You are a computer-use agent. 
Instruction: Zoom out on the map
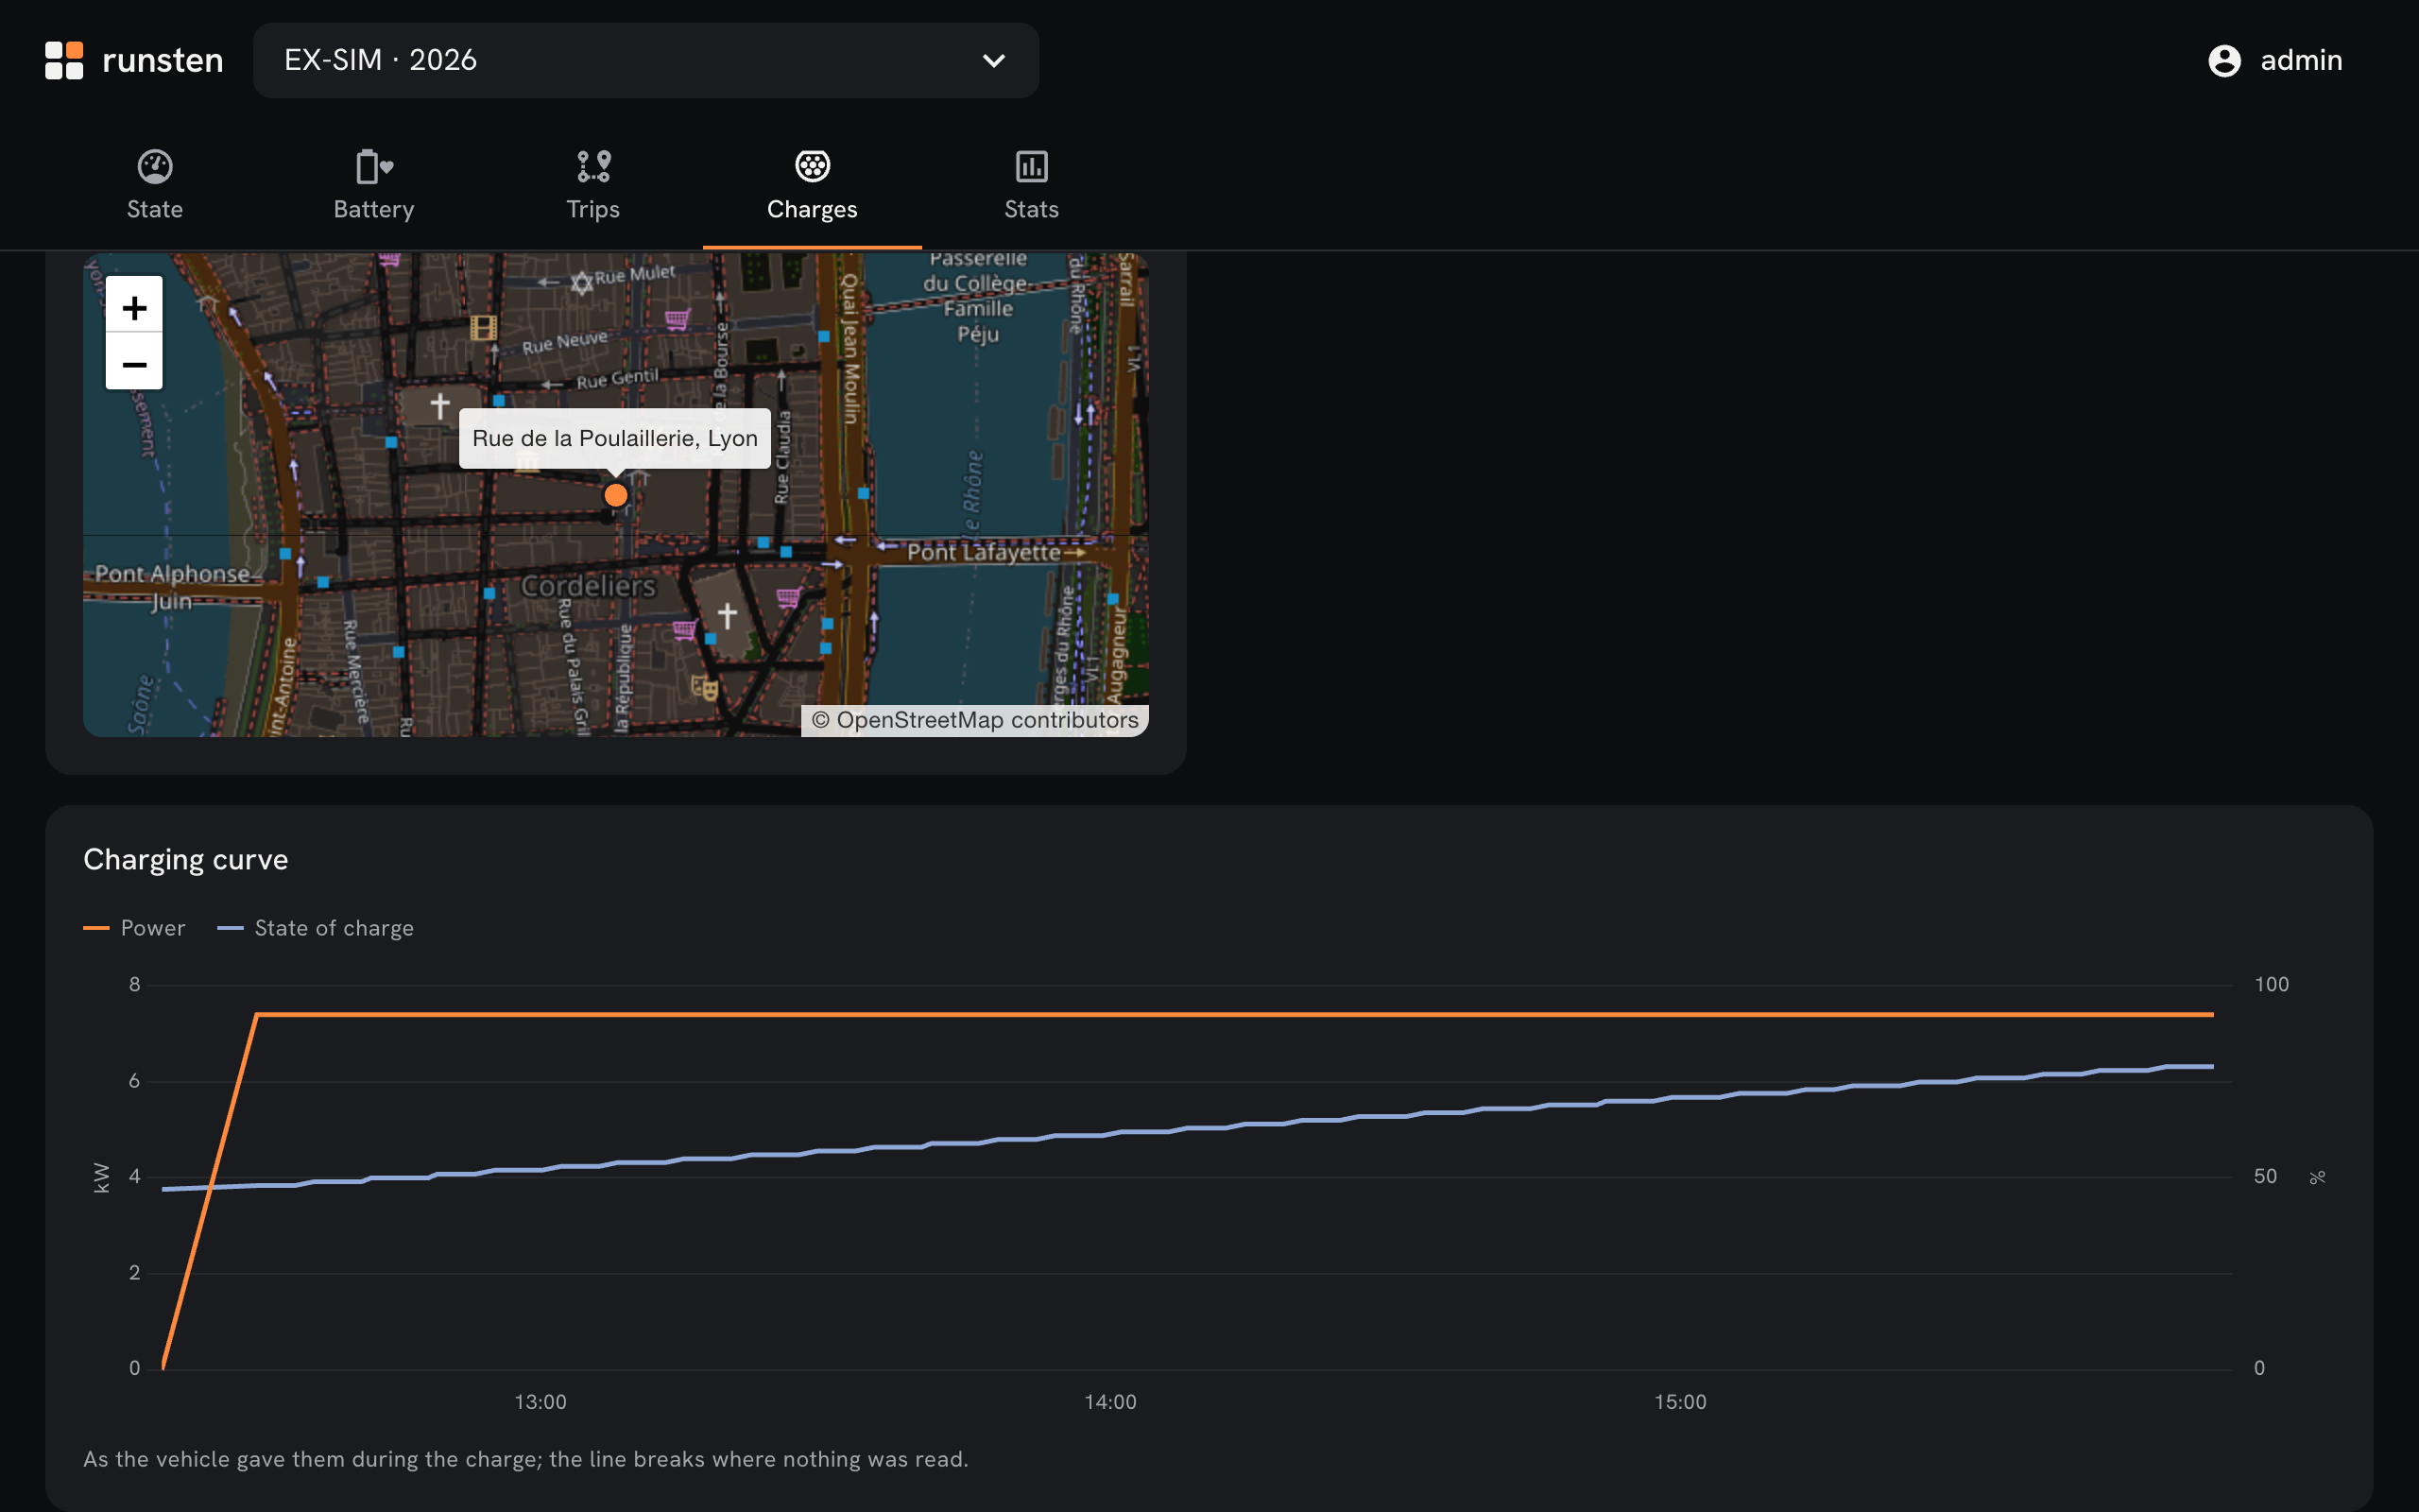(x=134, y=362)
